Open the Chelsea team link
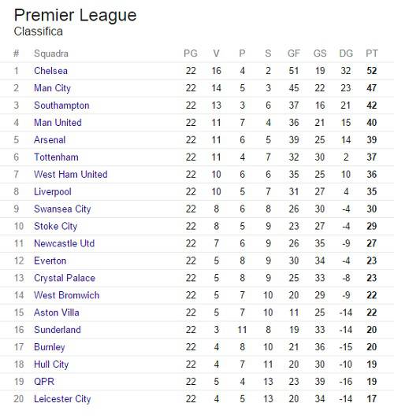This screenshot has width=394, height=418. 50,71
